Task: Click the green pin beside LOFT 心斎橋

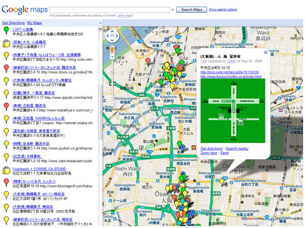Action: click(7, 31)
